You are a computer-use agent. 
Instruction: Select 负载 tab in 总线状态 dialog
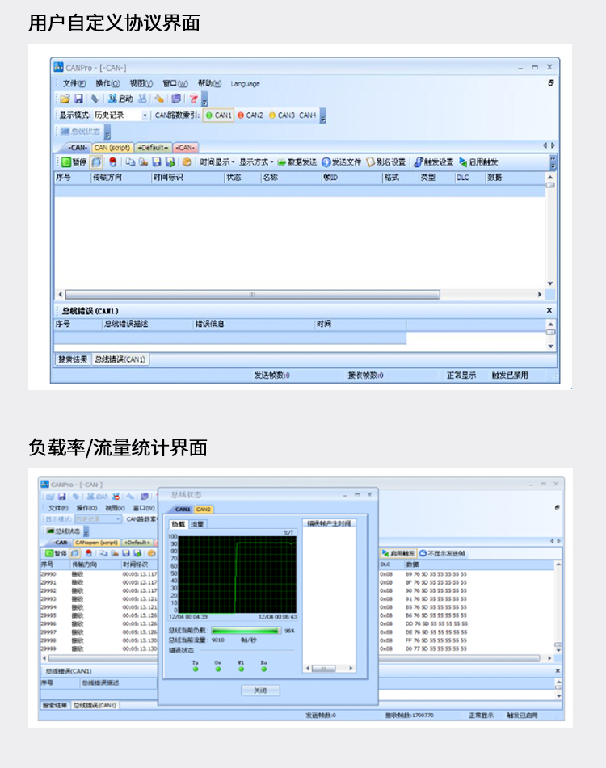coord(179,525)
